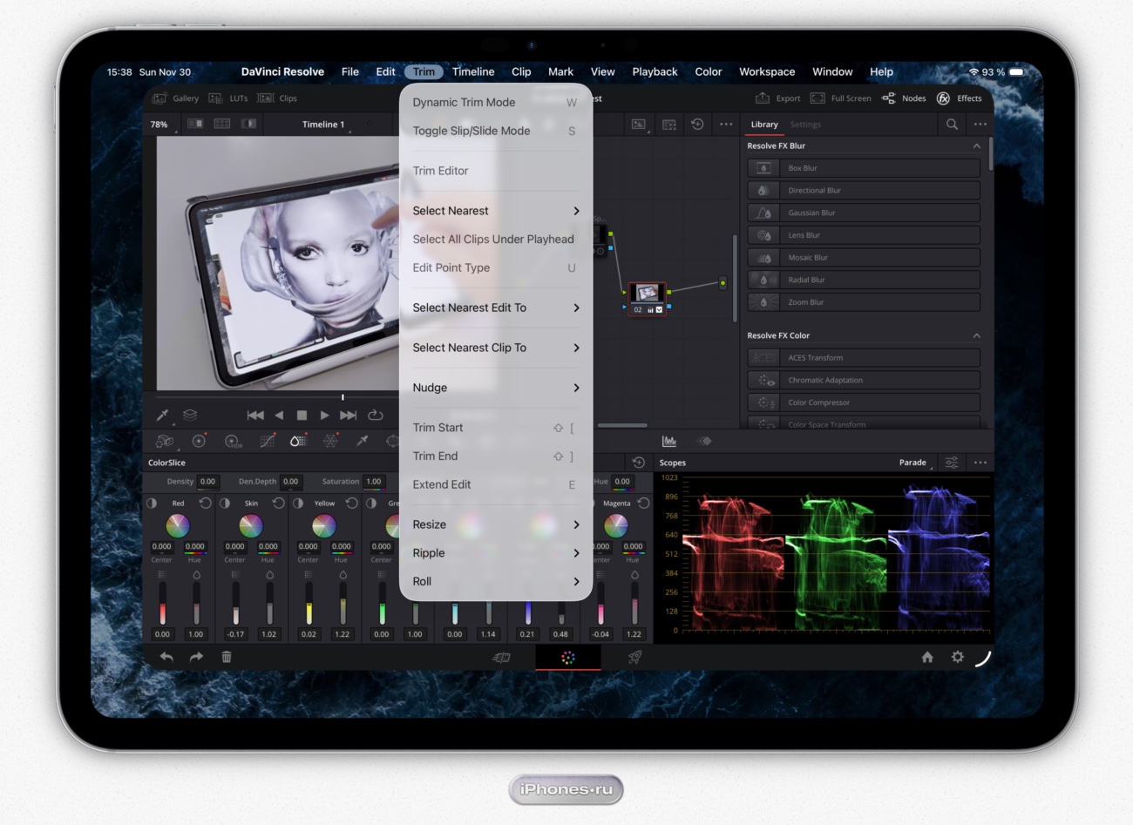
Task: Select the ColorSlice palette icon
Action: (x=298, y=441)
